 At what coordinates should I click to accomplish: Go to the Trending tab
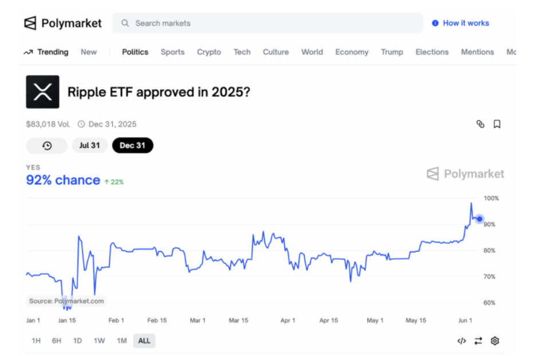(x=46, y=52)
